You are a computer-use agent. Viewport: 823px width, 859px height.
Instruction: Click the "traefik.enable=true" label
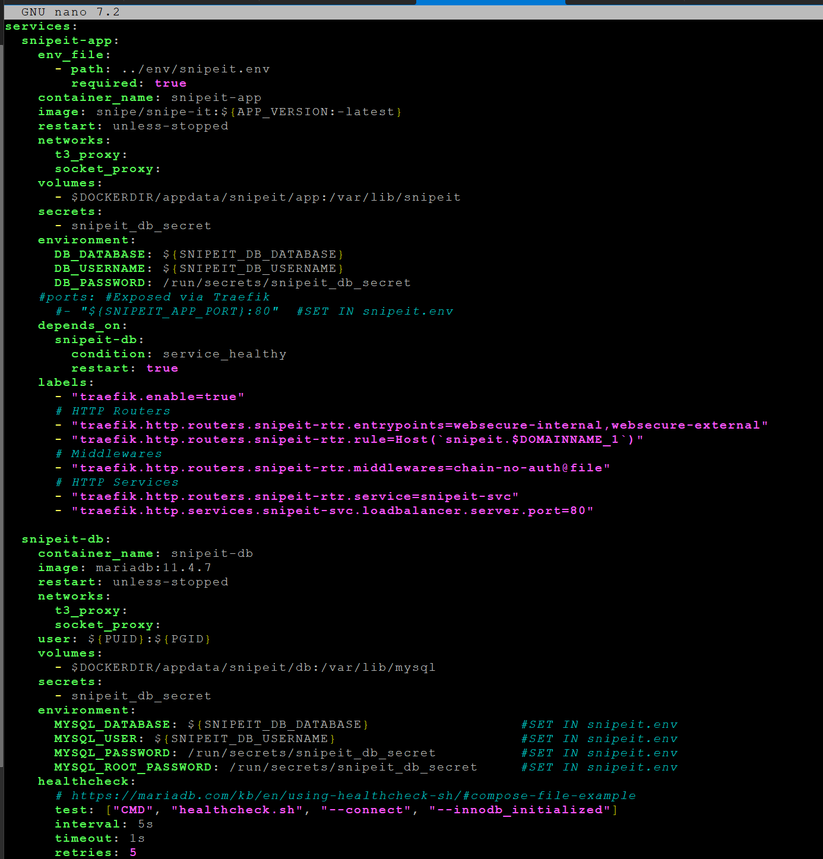pos(157,397)
